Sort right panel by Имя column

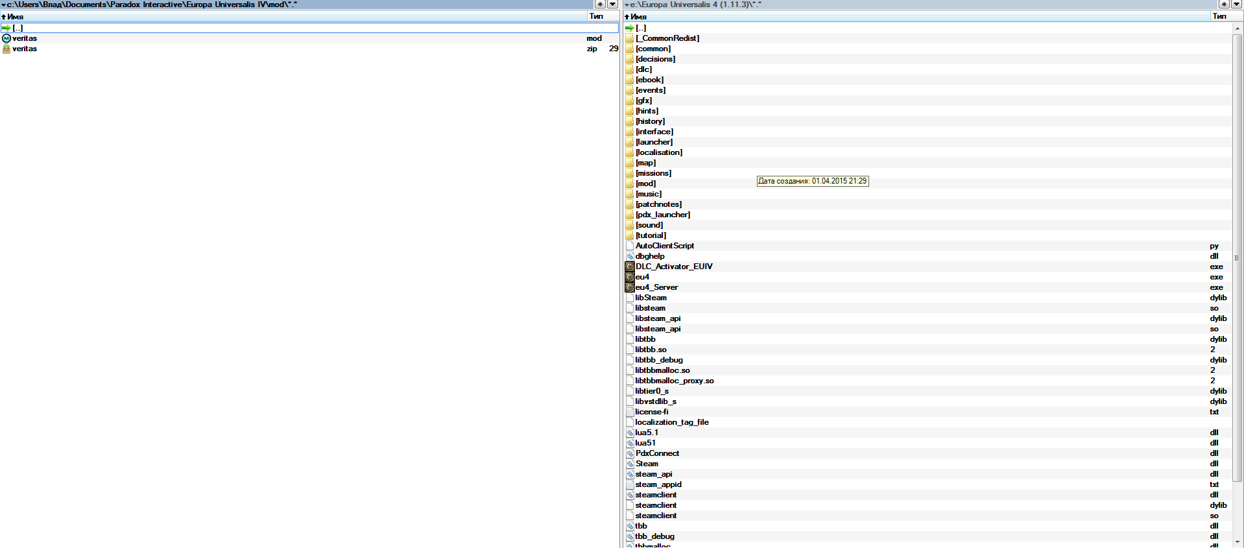(916, 16)
